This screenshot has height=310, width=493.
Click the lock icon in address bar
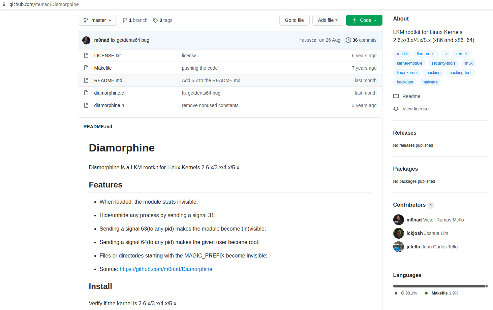click(x=4, y=4)
